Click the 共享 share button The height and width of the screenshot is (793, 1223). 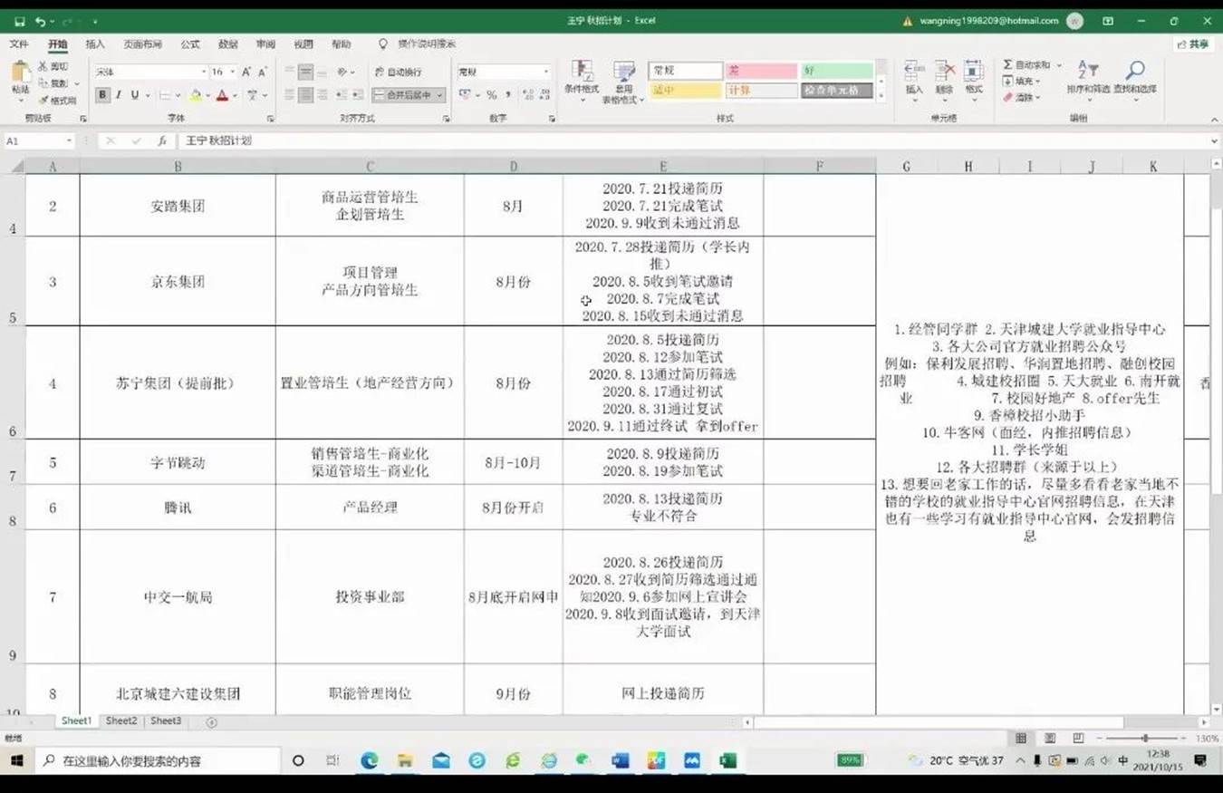pyautogui.click(x=1193, y=44)
